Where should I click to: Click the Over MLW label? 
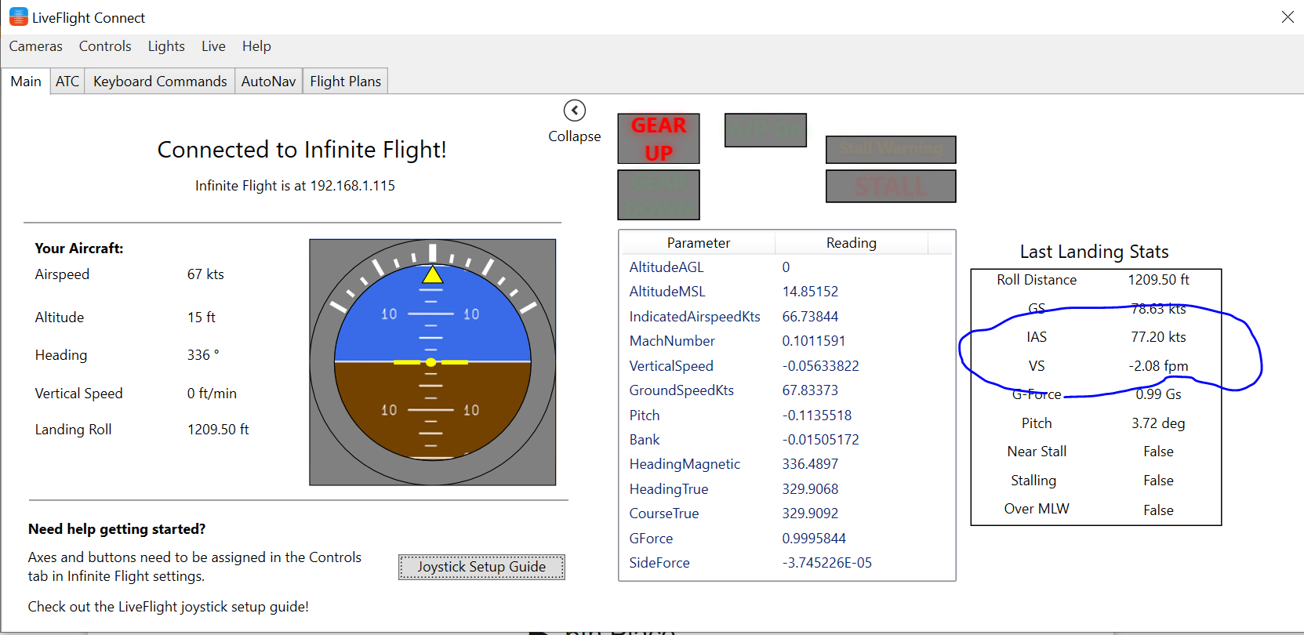coord(1037,509)
